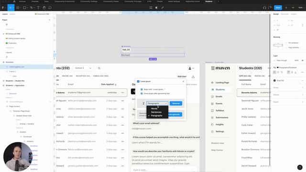Switch to the Prototype tab
This screenshot has height=172, width=306.
pyautogui.click(x=285, y=14)
